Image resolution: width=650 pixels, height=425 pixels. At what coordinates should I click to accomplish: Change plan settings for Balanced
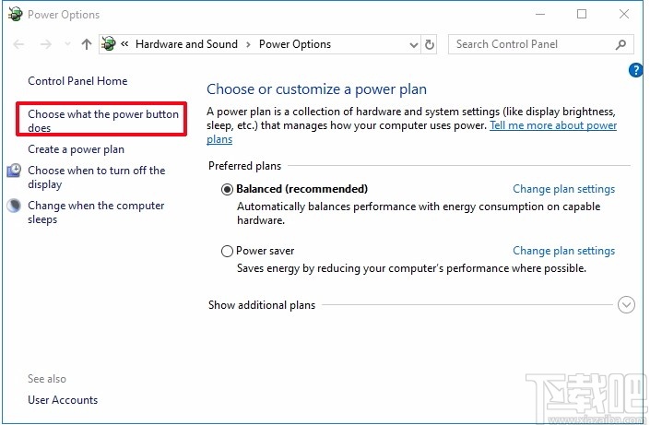tap(563, 189)
